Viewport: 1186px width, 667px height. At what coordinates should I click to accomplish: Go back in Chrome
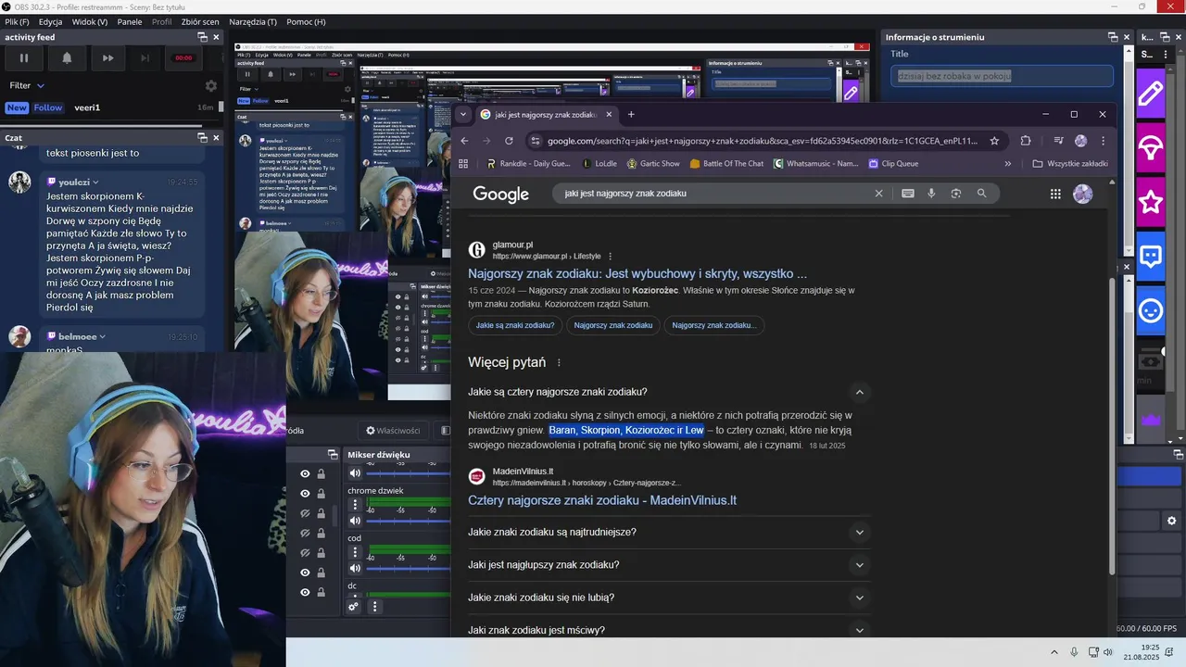tap(465, 141)
